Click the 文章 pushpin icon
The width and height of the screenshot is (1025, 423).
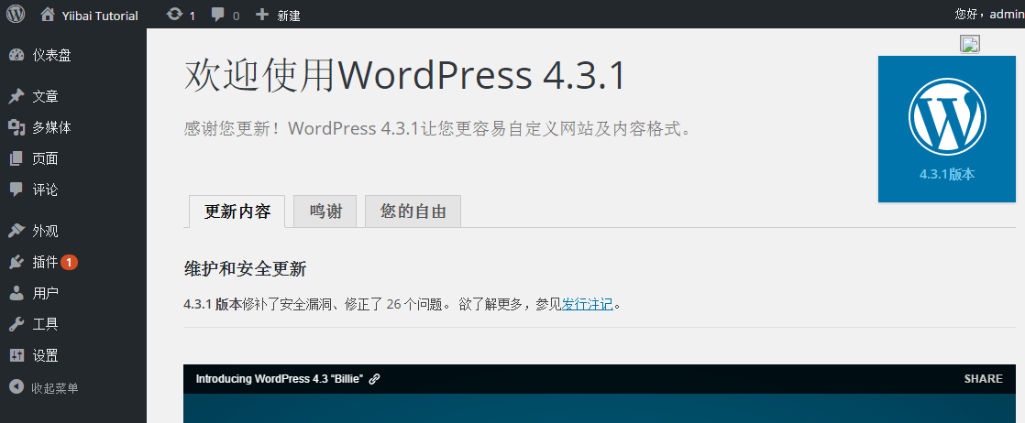click(x=17, y=97)
